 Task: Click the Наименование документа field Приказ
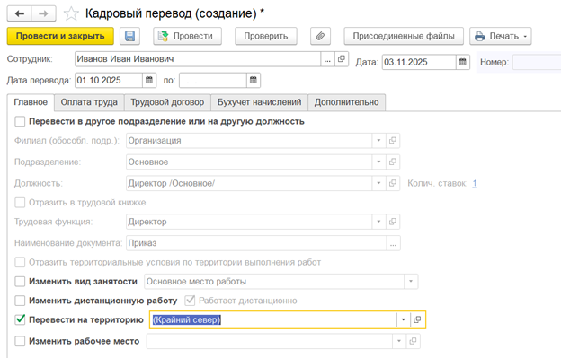point(256,243)
